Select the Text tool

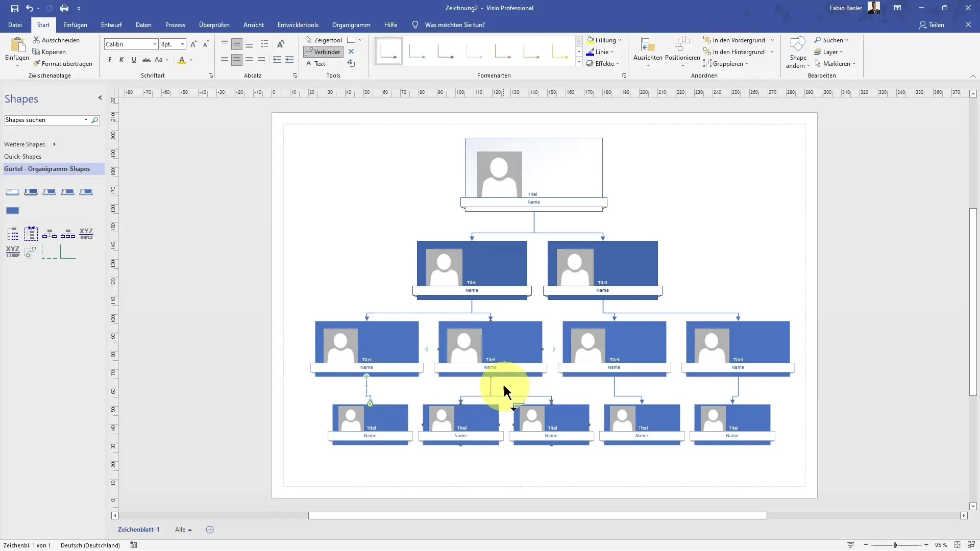pos(315,64)
